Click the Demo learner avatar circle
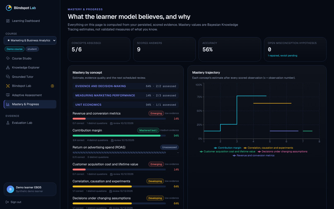The height and width of the screenshot is (209, 334). point(10,189)
